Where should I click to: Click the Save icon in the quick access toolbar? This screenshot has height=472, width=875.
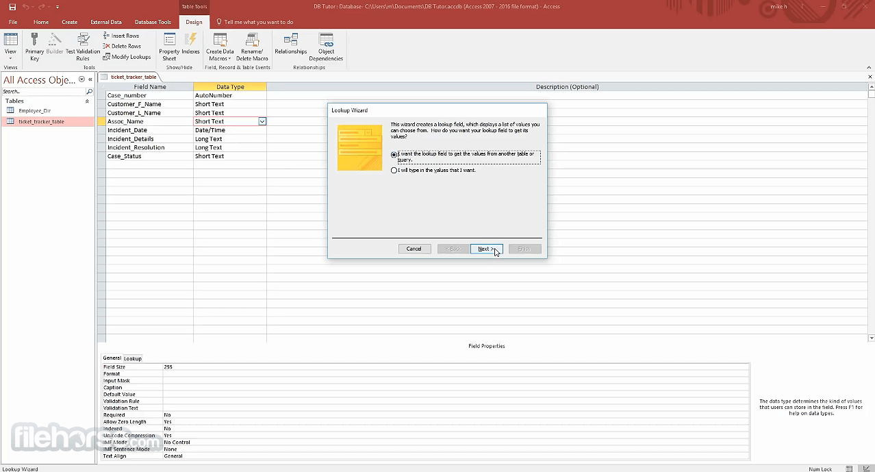point(12,7)
